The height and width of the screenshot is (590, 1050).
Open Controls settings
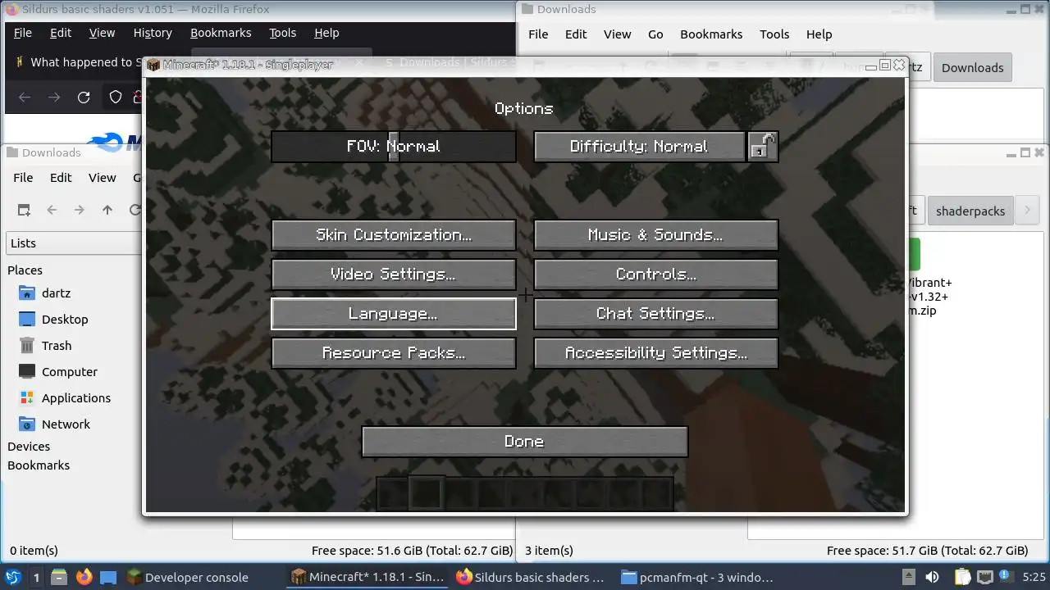click(x=655, y=275)
